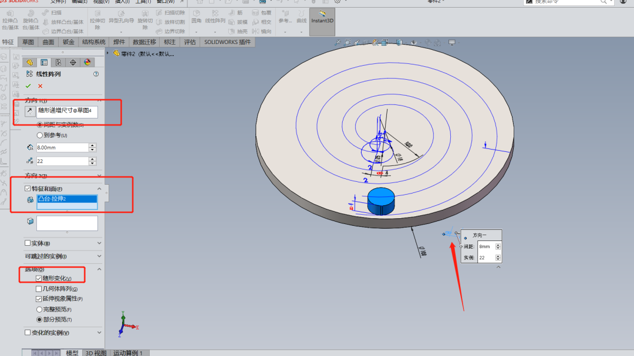This screenshot has height=356, width=634.
Task: Click the 8.00mm spacing input field
Action: pyautogui.click(x=62, y=147)
